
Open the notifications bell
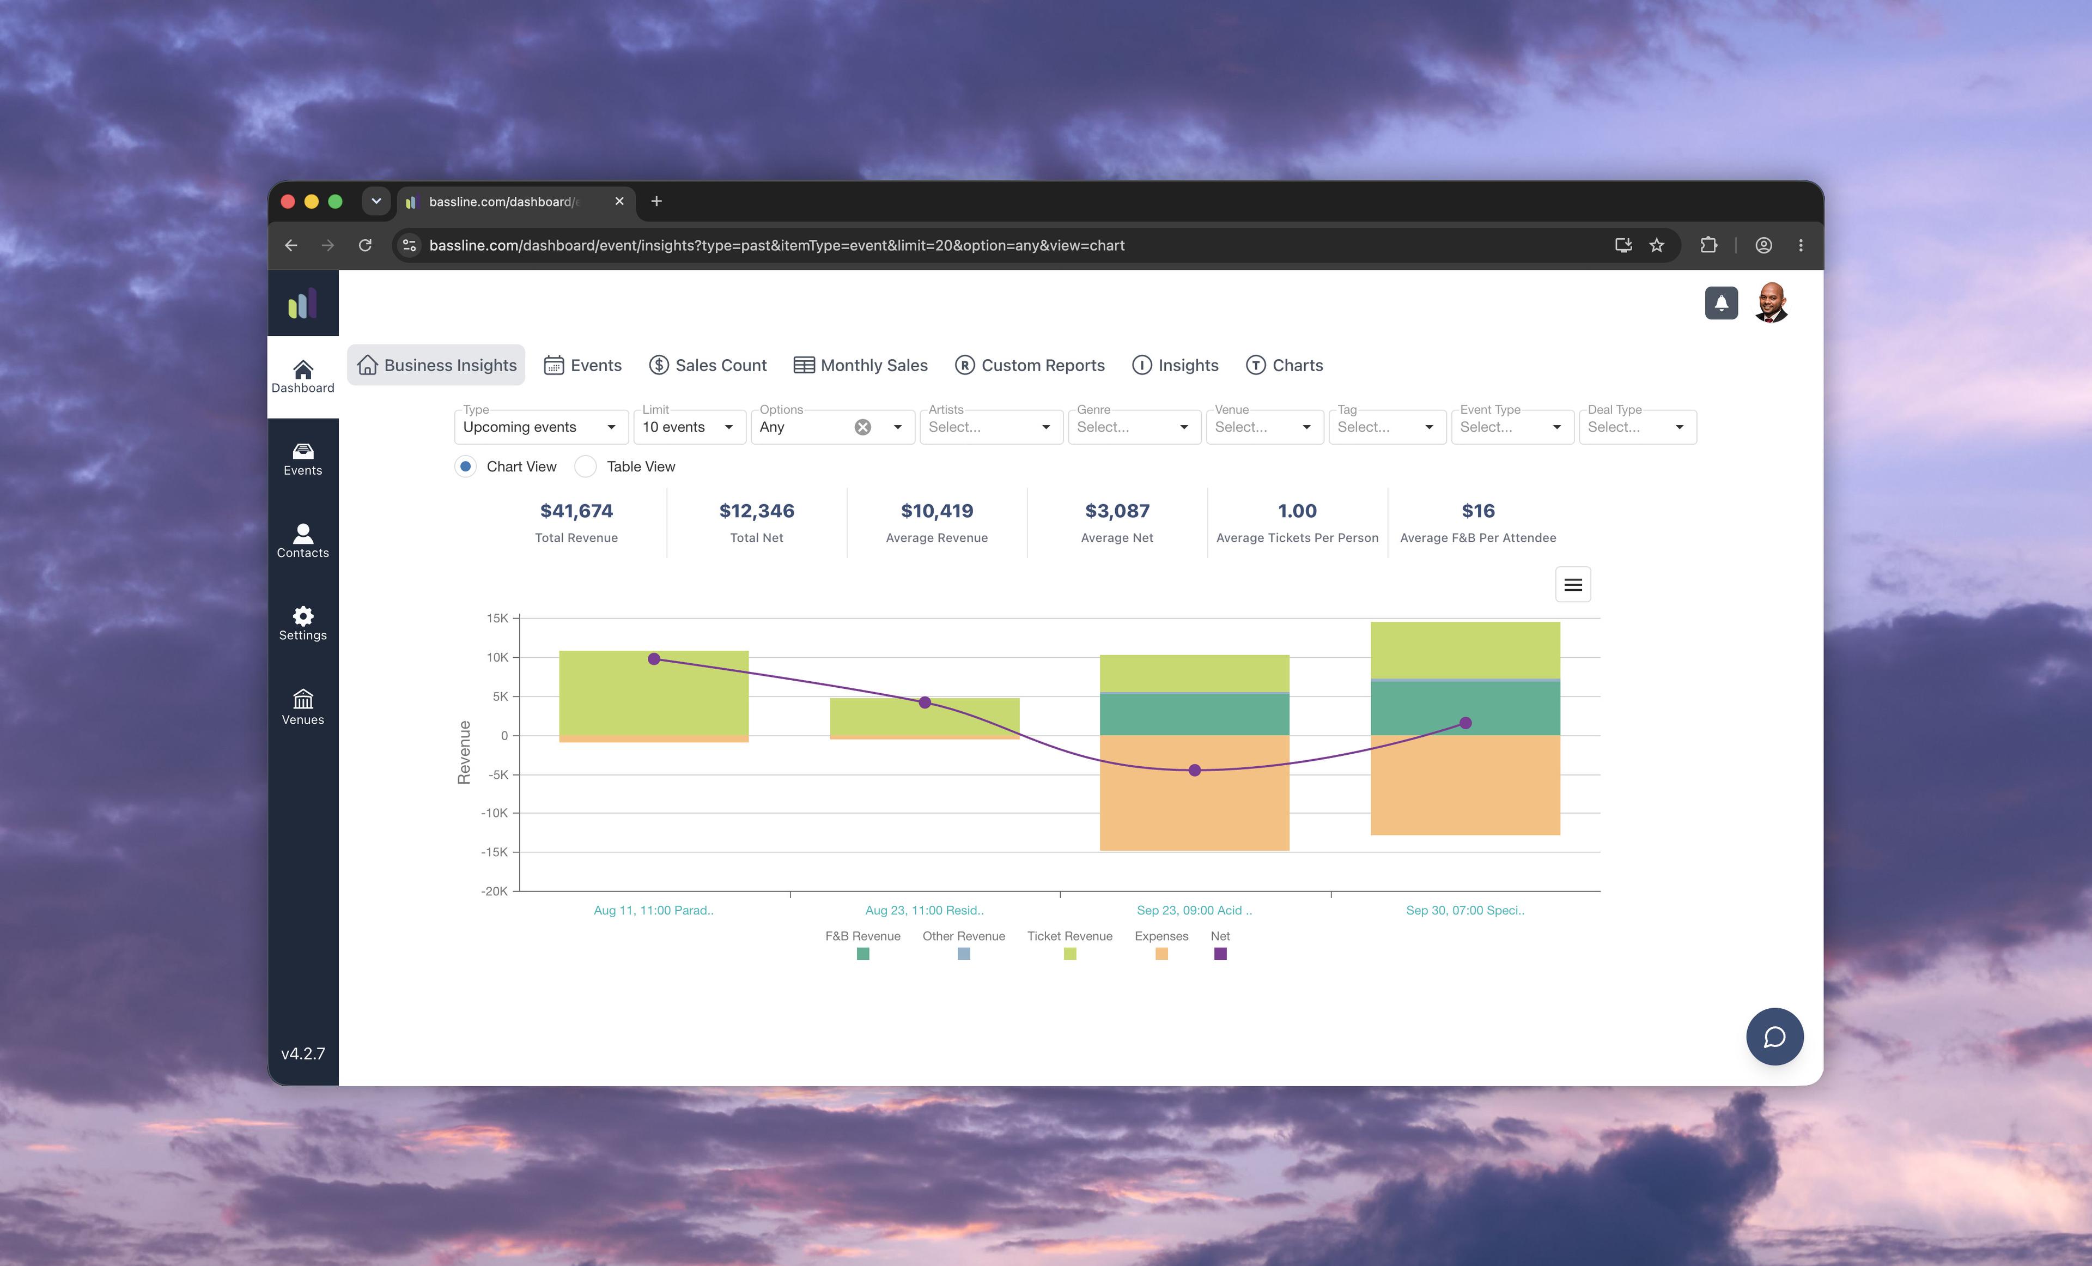click(1721, 303)
